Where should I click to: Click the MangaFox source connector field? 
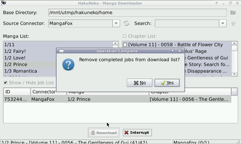80,23
